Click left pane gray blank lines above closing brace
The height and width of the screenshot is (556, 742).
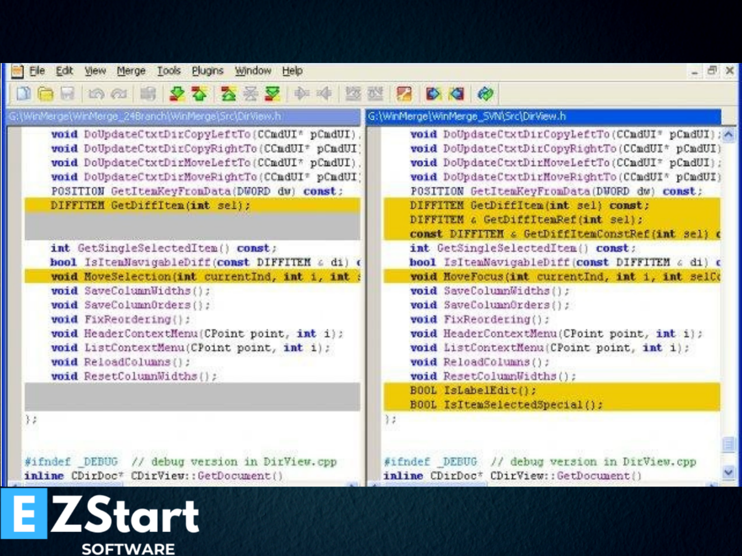pyautogui.click(x=192, y=397)
